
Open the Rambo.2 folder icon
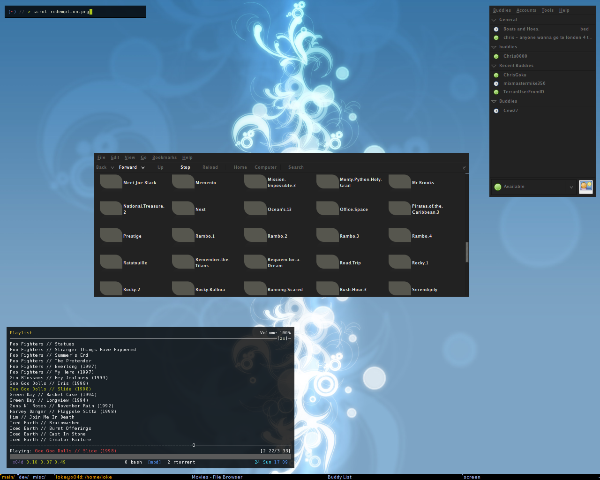coord(255,235)
